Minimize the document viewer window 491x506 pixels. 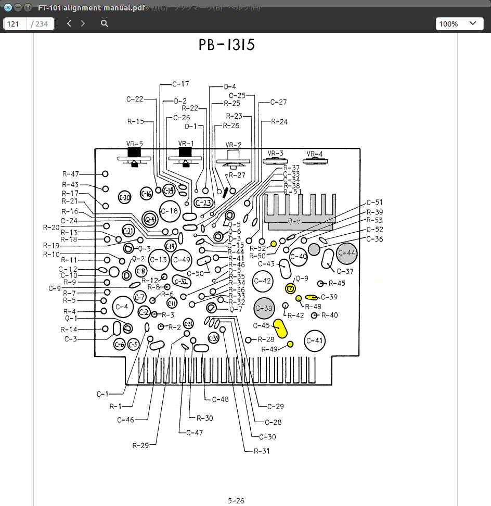[18, 7]
